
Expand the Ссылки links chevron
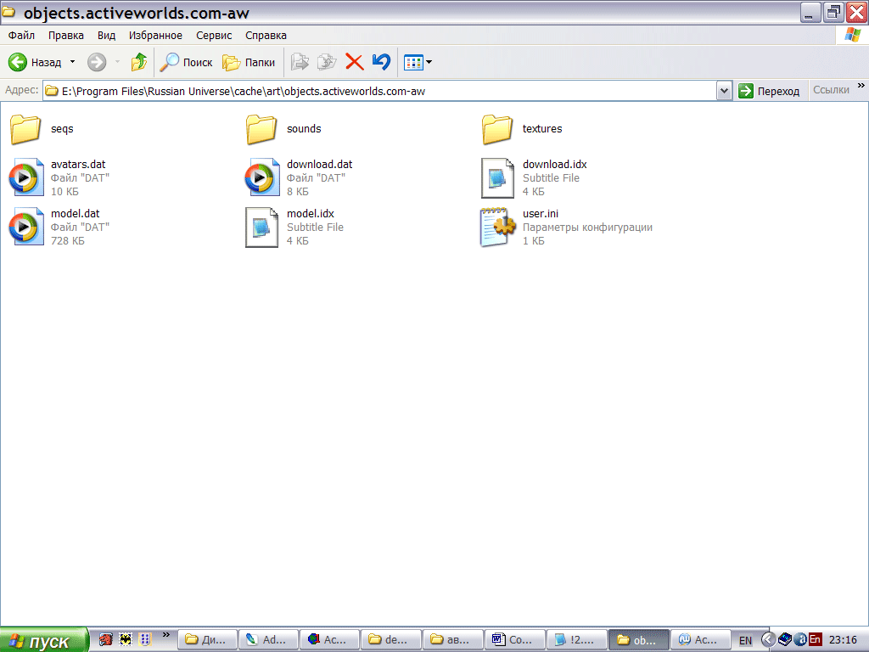point(861,86)
